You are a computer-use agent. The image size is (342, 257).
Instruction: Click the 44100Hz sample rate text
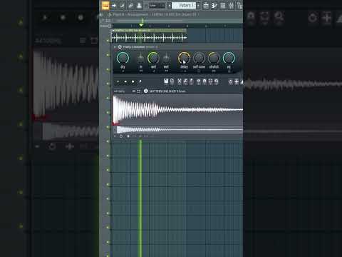click(119, 91)
